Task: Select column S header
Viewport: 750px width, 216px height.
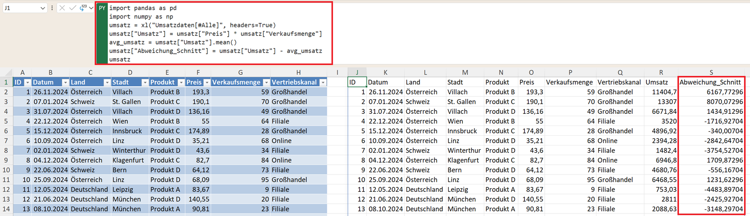Action: click(711, 72)
